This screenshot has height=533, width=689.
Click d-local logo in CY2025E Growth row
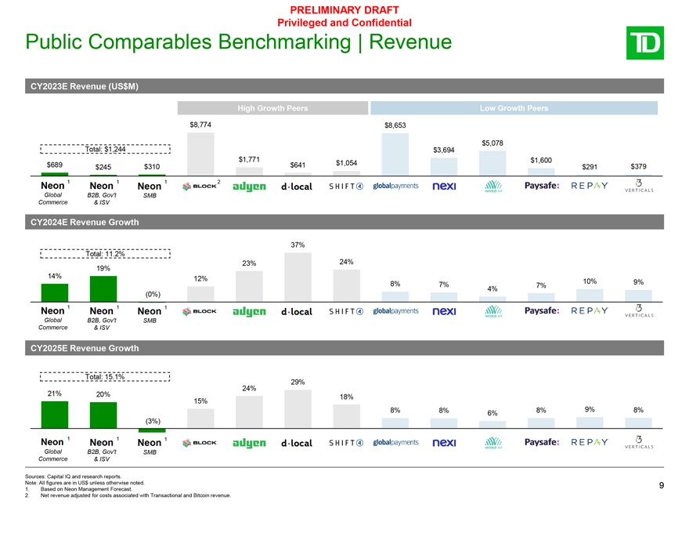(x=297, y=444)
